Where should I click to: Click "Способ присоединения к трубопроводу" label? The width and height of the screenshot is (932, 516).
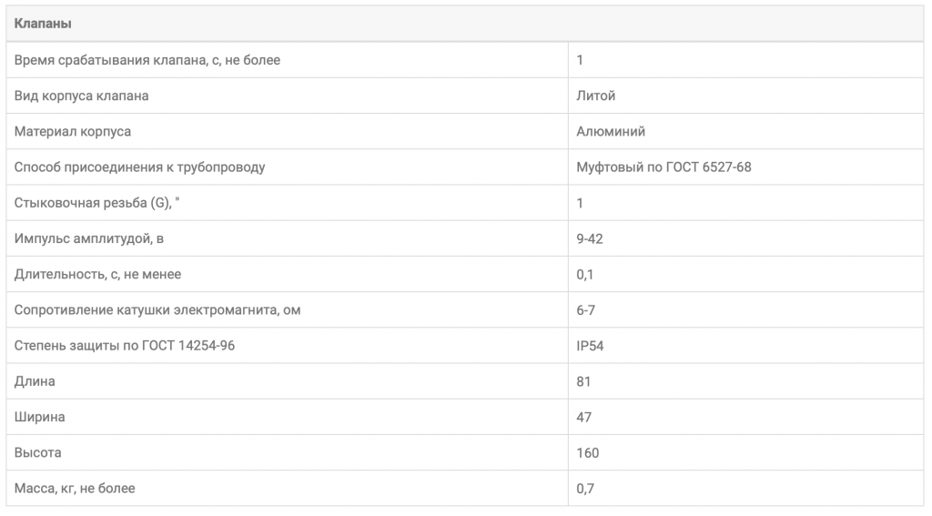tap(140, 167)
